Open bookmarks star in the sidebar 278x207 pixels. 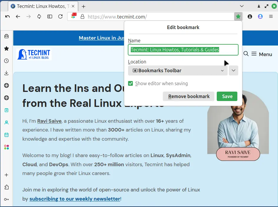pos(6,49)
